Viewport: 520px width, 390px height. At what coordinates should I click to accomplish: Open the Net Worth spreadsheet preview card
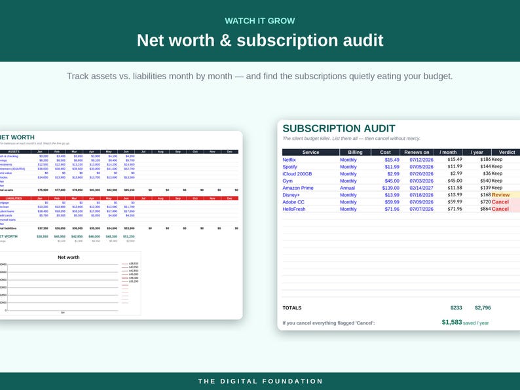(x=121, y=225)
